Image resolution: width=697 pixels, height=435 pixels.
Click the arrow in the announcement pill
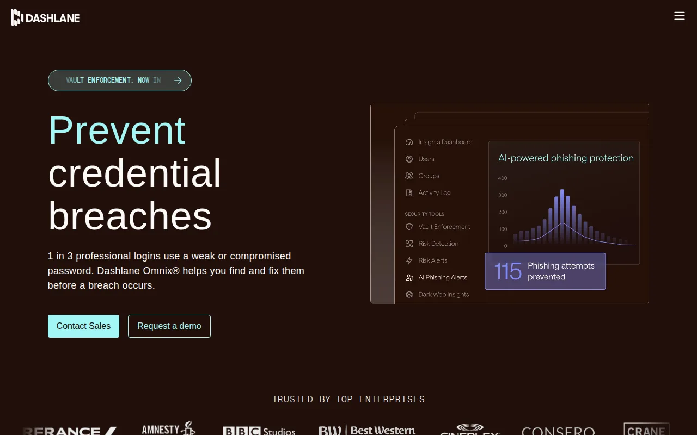click(178, 80)
